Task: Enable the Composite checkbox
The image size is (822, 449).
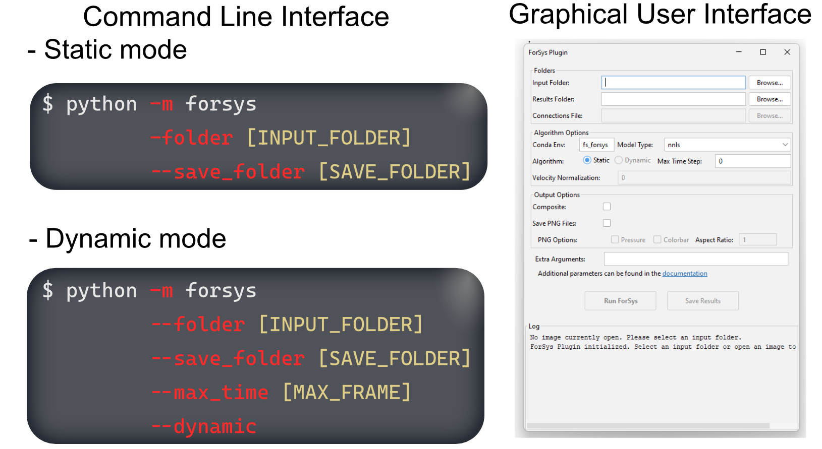Action: tap(607, 207)
